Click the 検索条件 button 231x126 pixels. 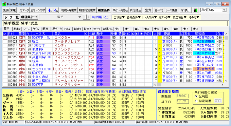point(104,10)
